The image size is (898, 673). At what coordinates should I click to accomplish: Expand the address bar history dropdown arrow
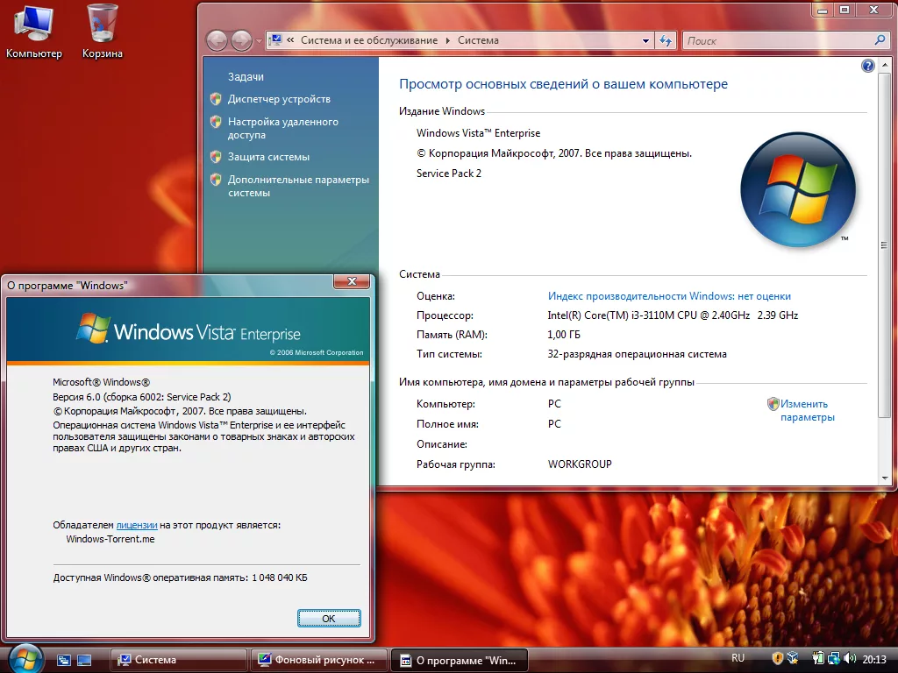click(645, 40)
